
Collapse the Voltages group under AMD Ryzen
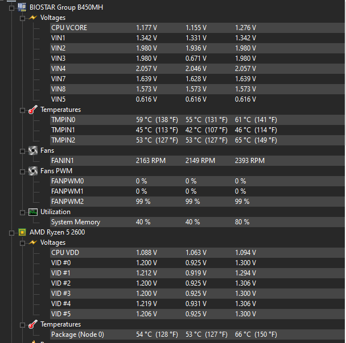(22, 243)
